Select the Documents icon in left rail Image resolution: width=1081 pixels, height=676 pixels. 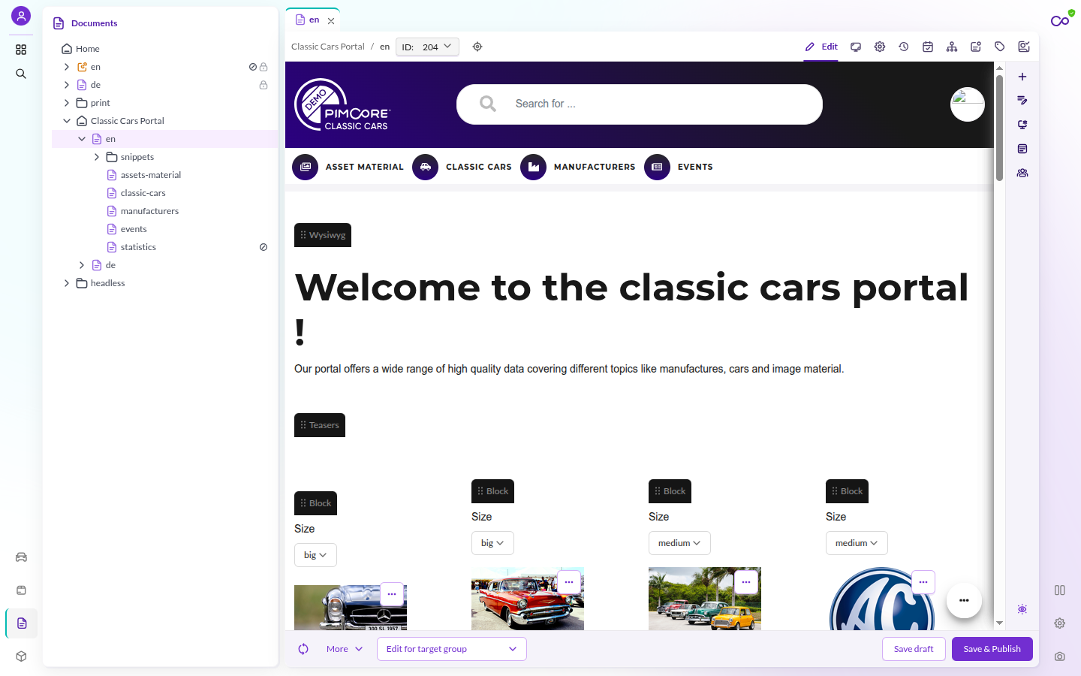(22, 623)
